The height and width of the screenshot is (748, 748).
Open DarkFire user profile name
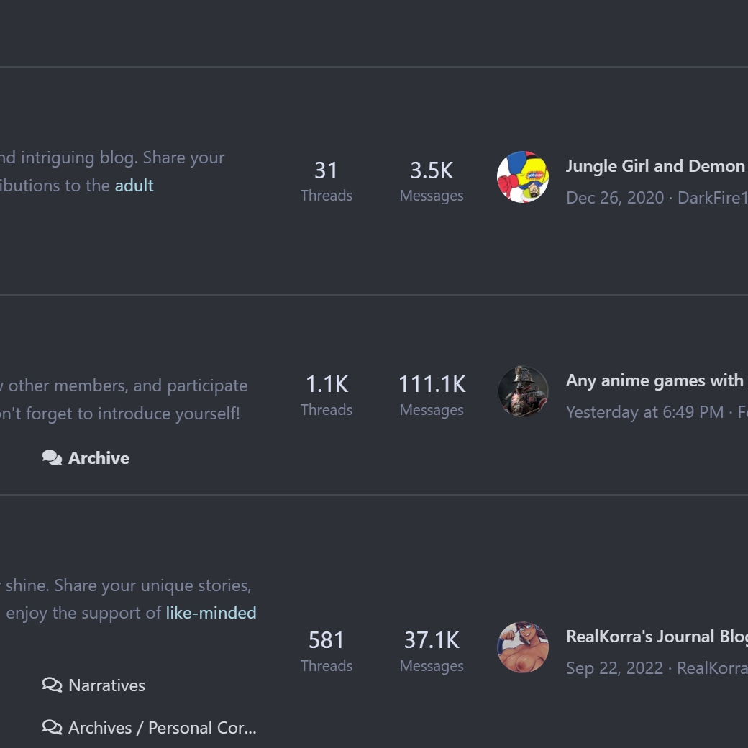pyautogui.click(x=713, y=198)
